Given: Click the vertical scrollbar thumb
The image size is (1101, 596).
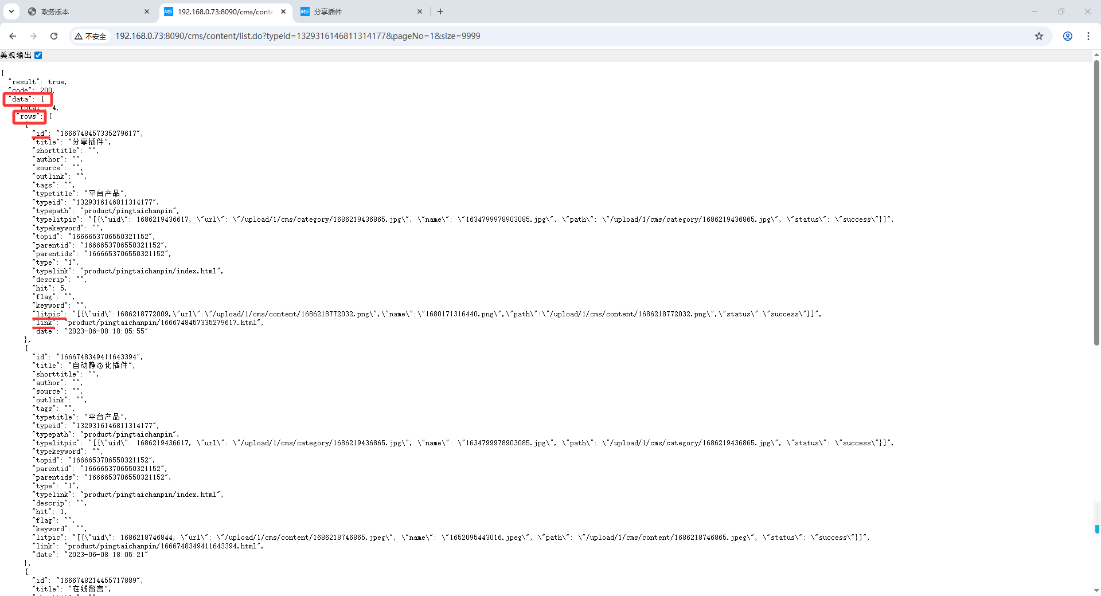Looking at the screenshot, I should pos(1096,201).
